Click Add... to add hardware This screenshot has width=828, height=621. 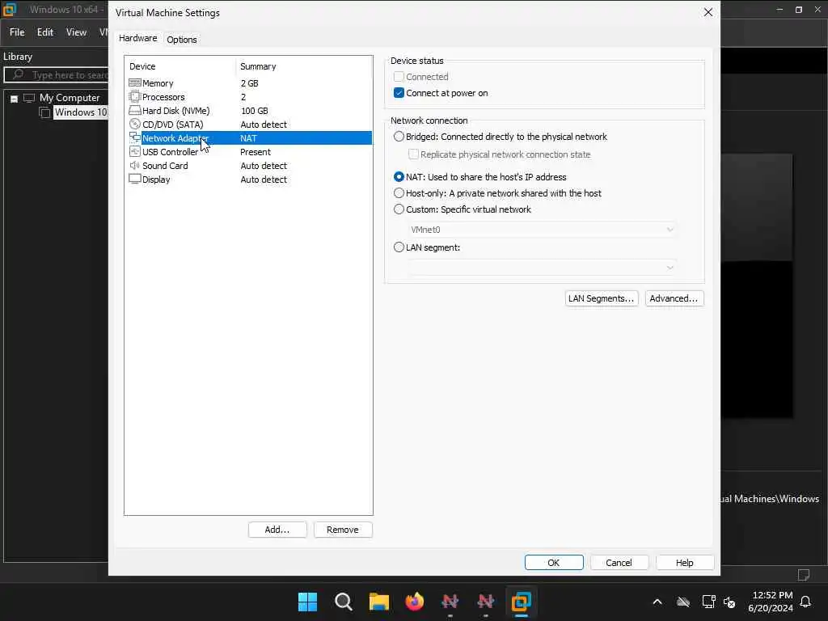(277, 530)
